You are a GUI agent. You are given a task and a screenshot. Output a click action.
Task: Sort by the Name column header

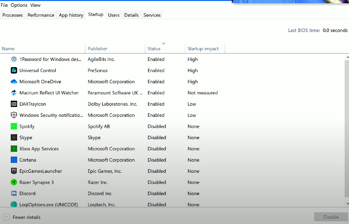click(43, 49)
